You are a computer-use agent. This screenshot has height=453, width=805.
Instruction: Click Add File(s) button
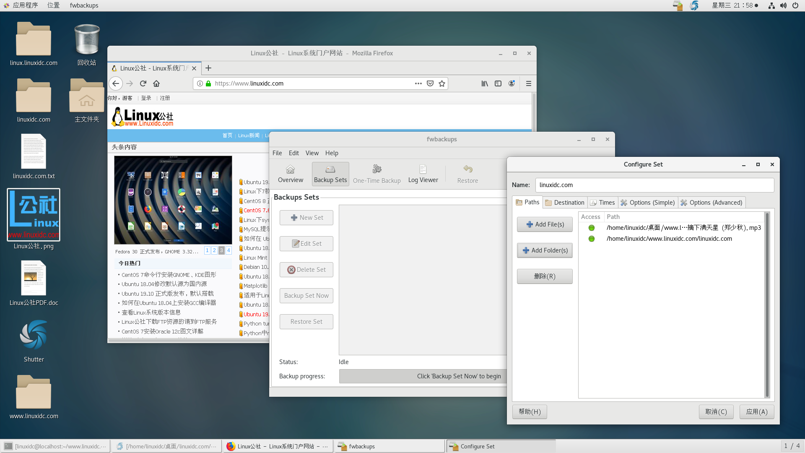545,224
